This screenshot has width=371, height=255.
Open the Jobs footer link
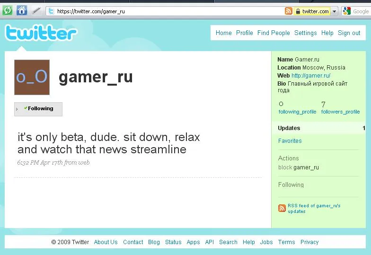pyautogui.click(x=266, y=242)
